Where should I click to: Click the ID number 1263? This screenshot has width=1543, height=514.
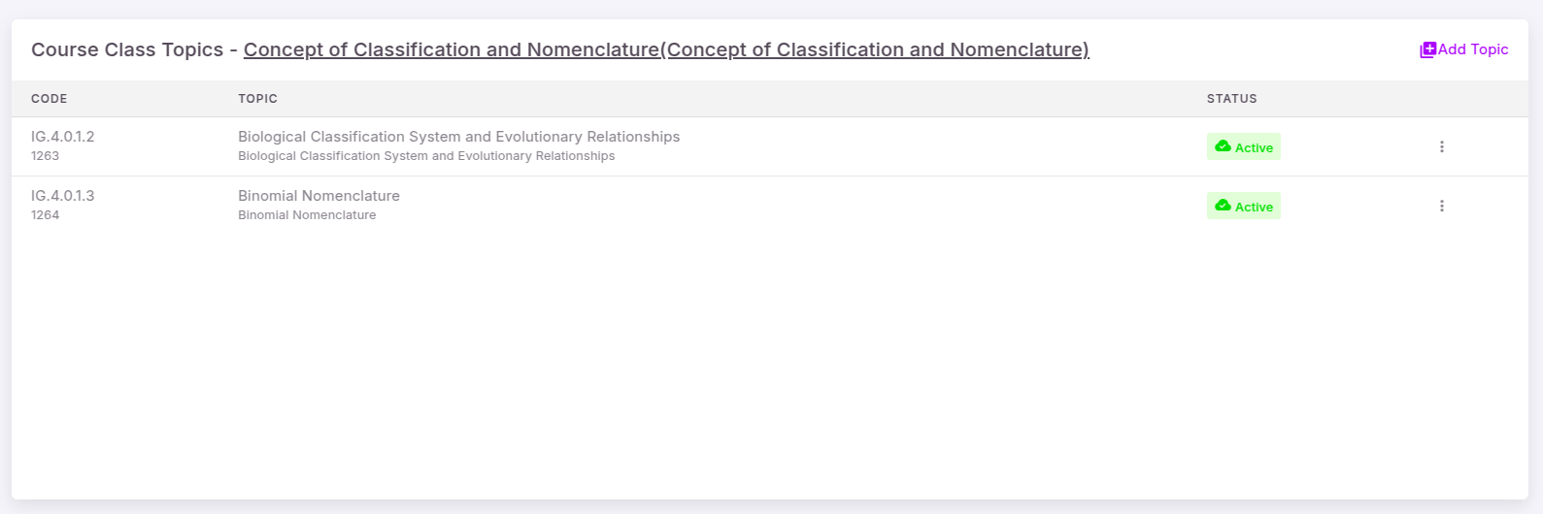[x=46, y=156]
